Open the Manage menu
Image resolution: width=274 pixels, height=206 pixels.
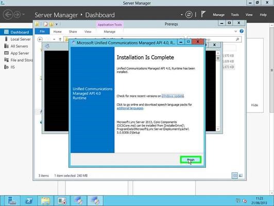point(218,14)
